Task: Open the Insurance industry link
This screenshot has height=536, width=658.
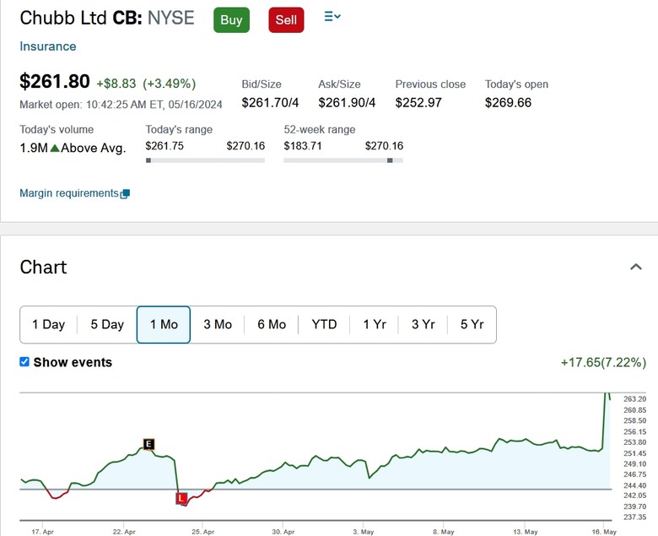Action: click(x=48, y=46)
